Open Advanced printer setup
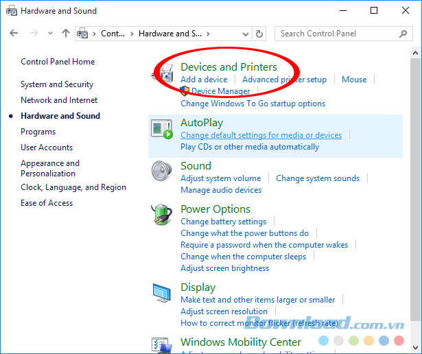The height and width of the screenshot is (354, 422). 284,80
